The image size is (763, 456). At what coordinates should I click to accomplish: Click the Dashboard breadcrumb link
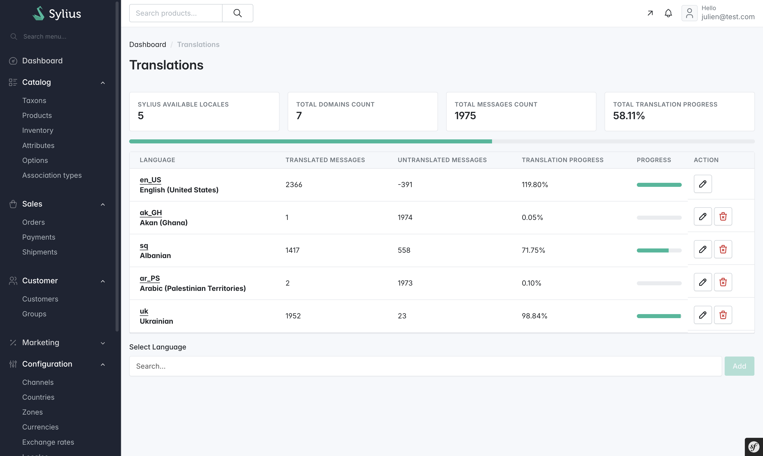point(147,44)
